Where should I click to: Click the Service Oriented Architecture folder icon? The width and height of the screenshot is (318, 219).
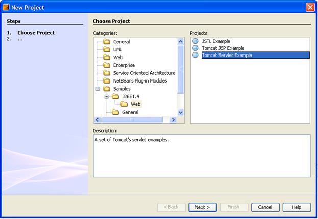(107, 73)
